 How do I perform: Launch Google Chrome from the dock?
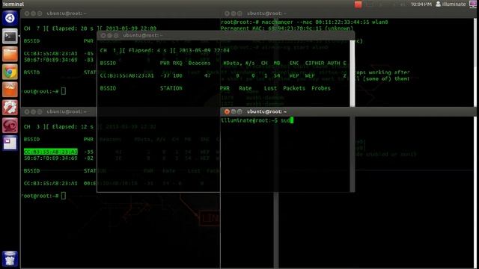pos(10,72)
